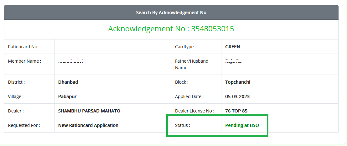Click the Applied Date label

pos(189,96)
